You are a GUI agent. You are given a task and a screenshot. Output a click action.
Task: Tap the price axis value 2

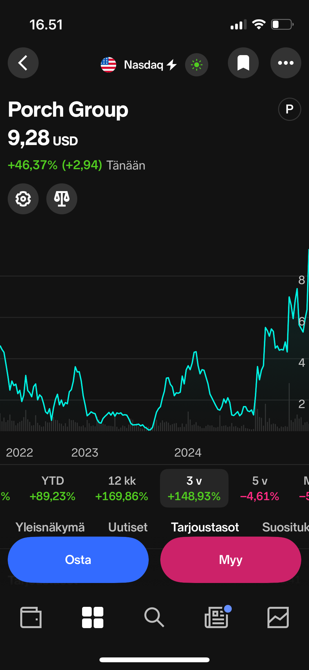[x=302, y=404]
